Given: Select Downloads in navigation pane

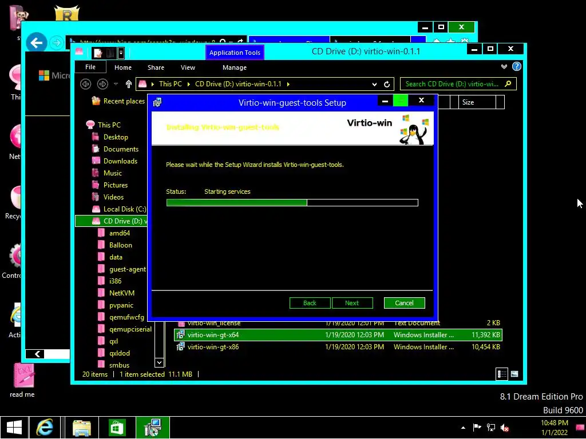Looking at the screenshot, I should 114,161.
